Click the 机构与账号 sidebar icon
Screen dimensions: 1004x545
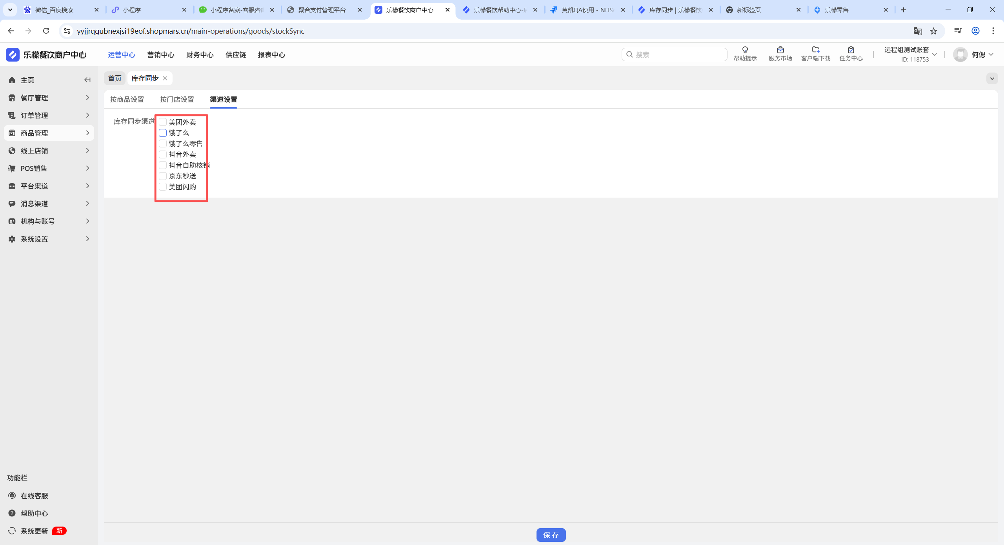point(12,221)
